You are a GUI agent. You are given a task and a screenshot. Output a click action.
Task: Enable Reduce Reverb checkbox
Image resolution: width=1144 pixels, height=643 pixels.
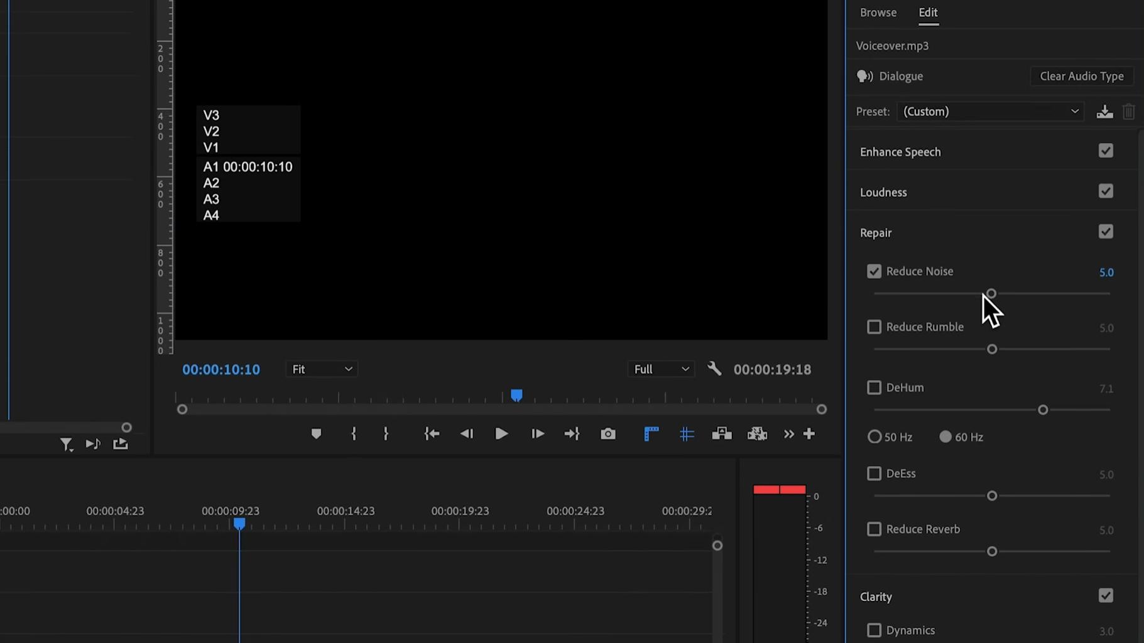[x=874, y=529]
